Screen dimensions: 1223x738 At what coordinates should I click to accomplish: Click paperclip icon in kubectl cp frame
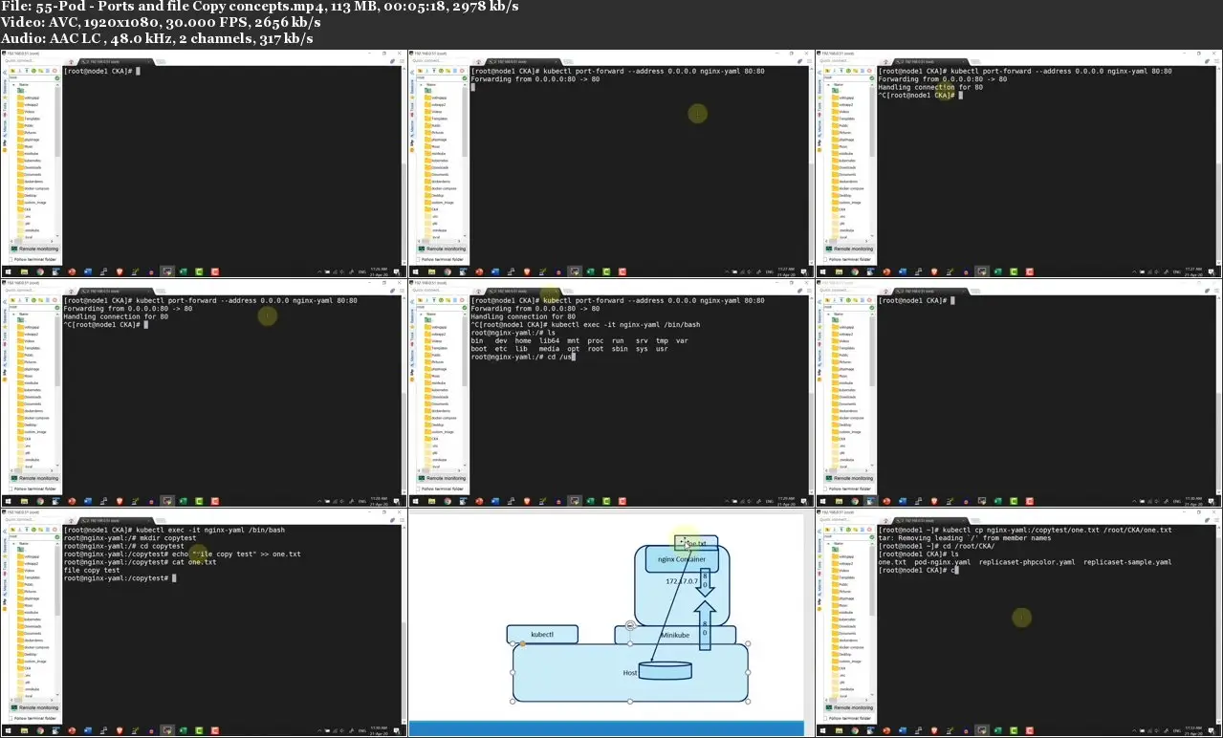(1208, 520)
